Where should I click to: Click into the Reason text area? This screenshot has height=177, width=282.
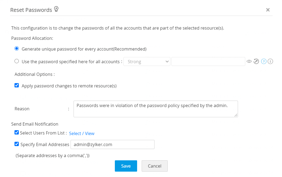[x=156, y=109]
